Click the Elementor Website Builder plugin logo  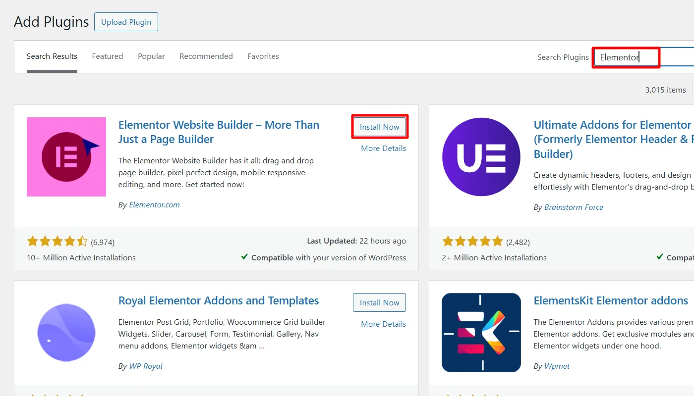[66, 157]
